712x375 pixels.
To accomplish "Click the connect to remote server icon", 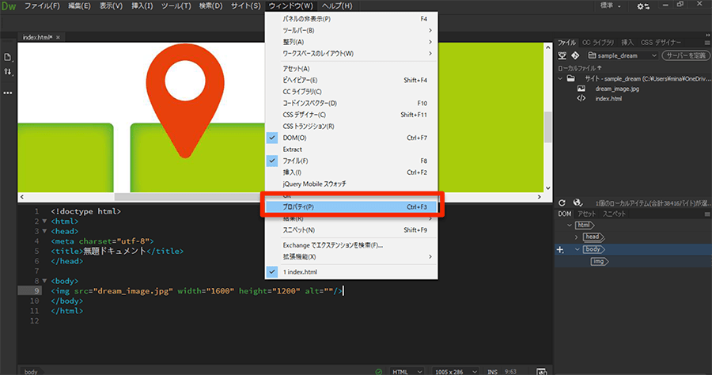I will (x=562, y=55).
